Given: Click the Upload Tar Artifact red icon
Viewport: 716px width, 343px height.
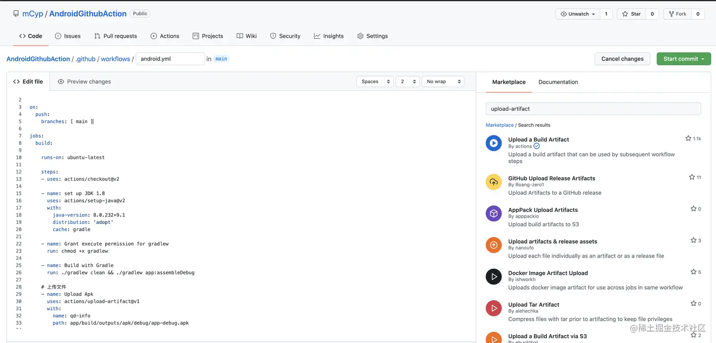Looking at the screenshot, I should point(493,308).
